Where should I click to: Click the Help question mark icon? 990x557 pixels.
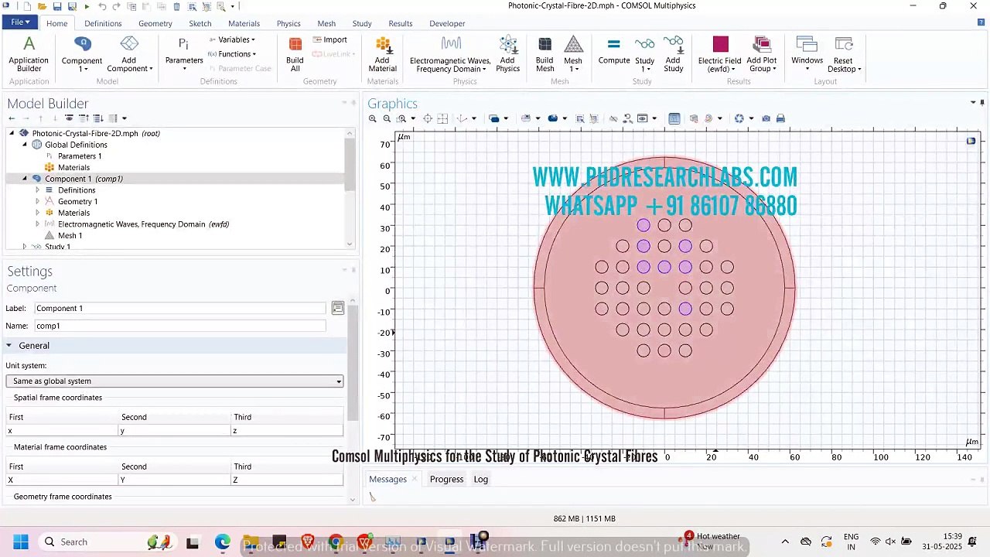point(981,22)
